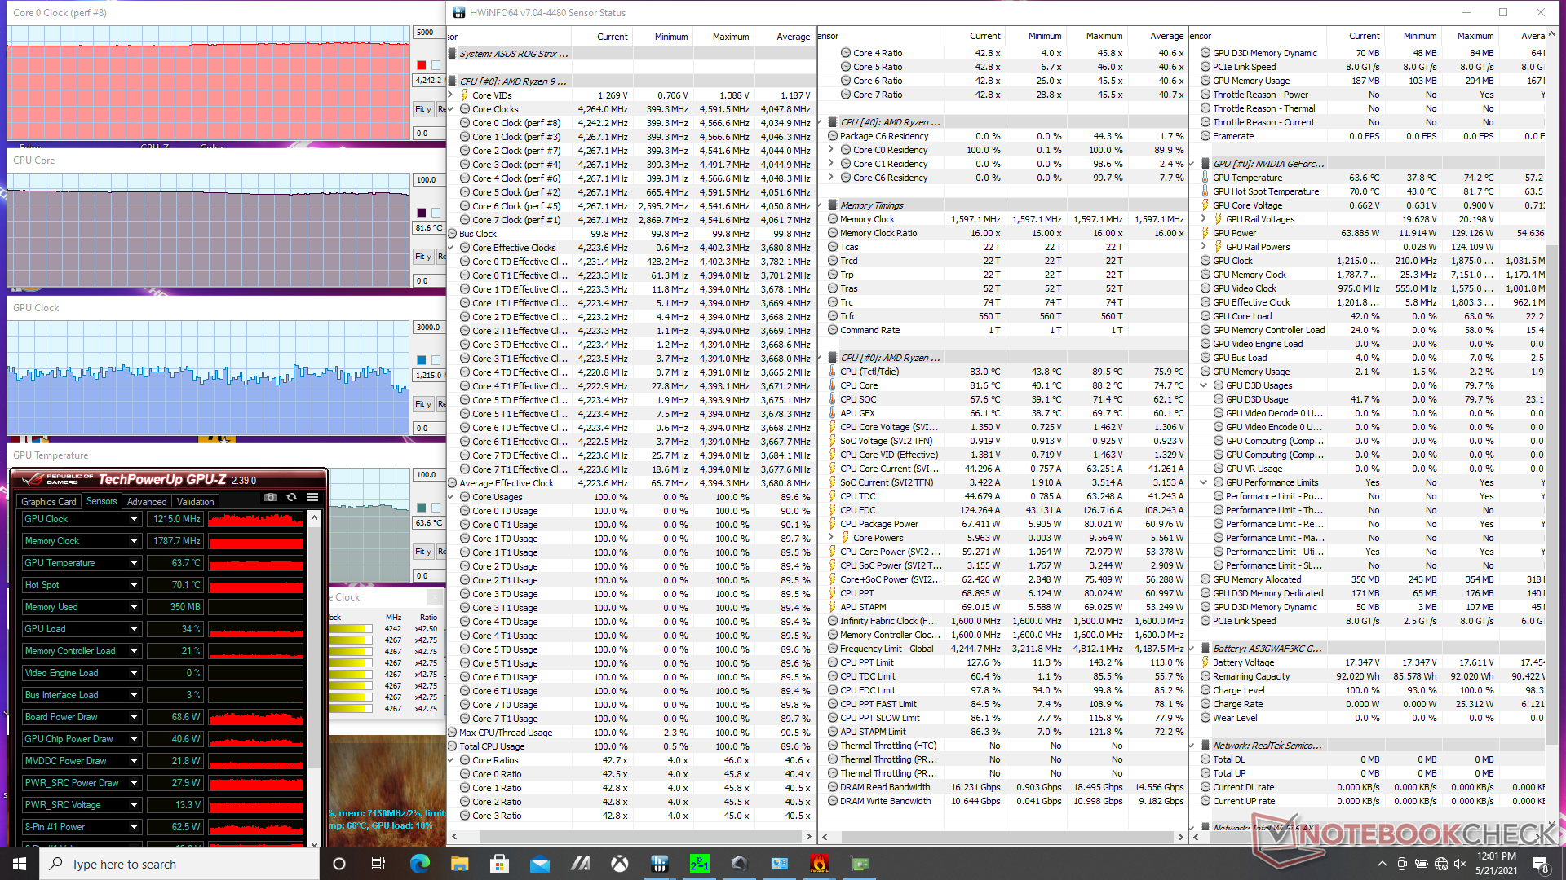This screenshot has width=1566, height=880.
Task: Open the Xbox app on the taskbar
Action: (620, 864)
